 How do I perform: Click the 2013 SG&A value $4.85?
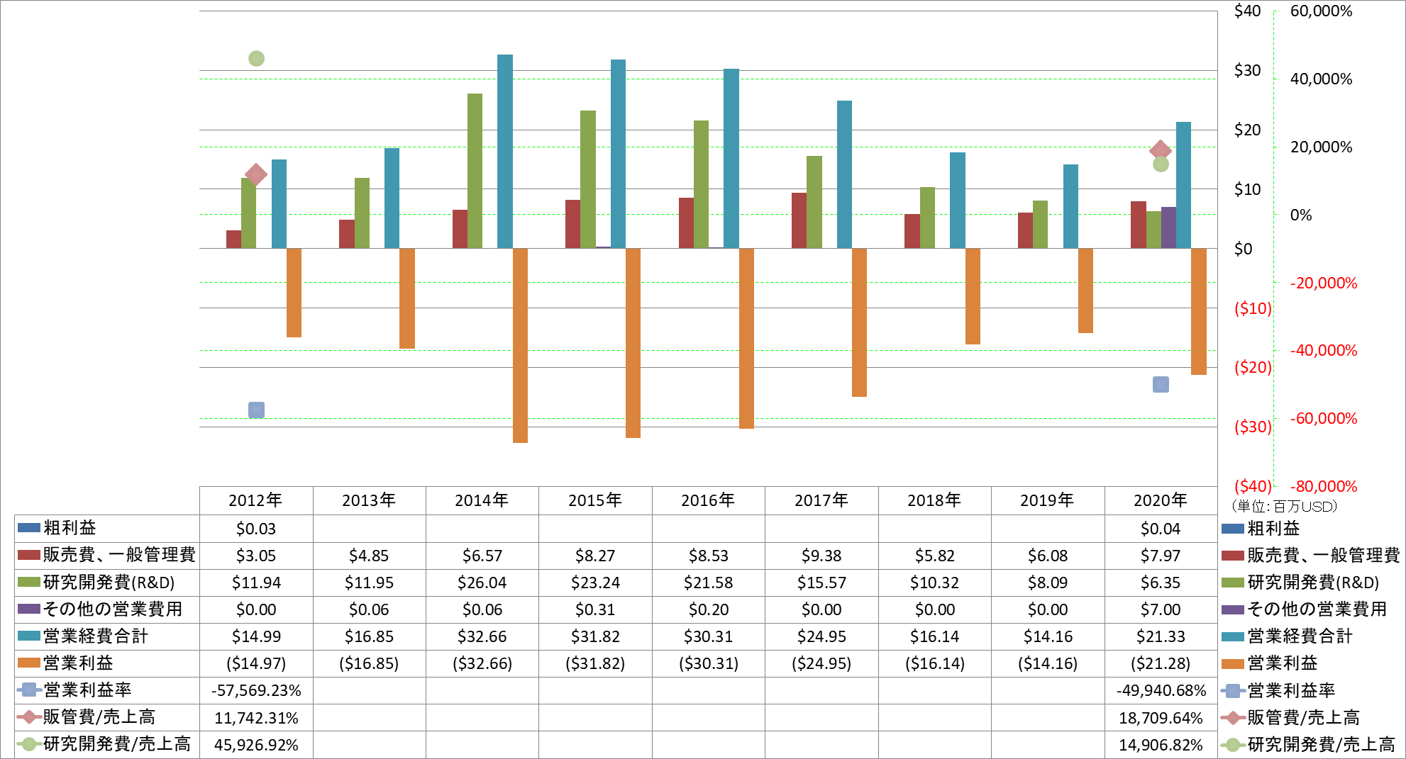(x=369, y=556)
